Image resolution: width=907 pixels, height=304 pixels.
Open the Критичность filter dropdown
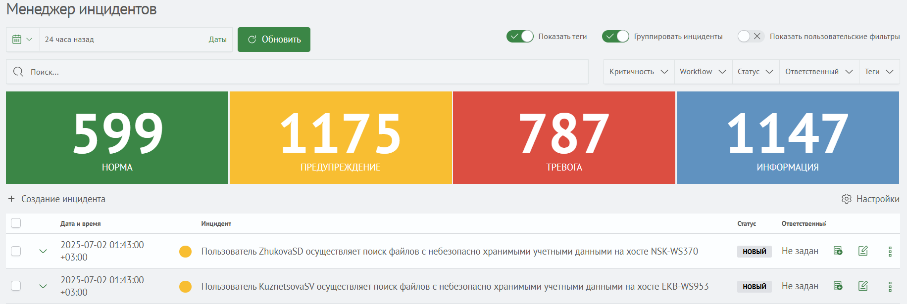[639, 72]
